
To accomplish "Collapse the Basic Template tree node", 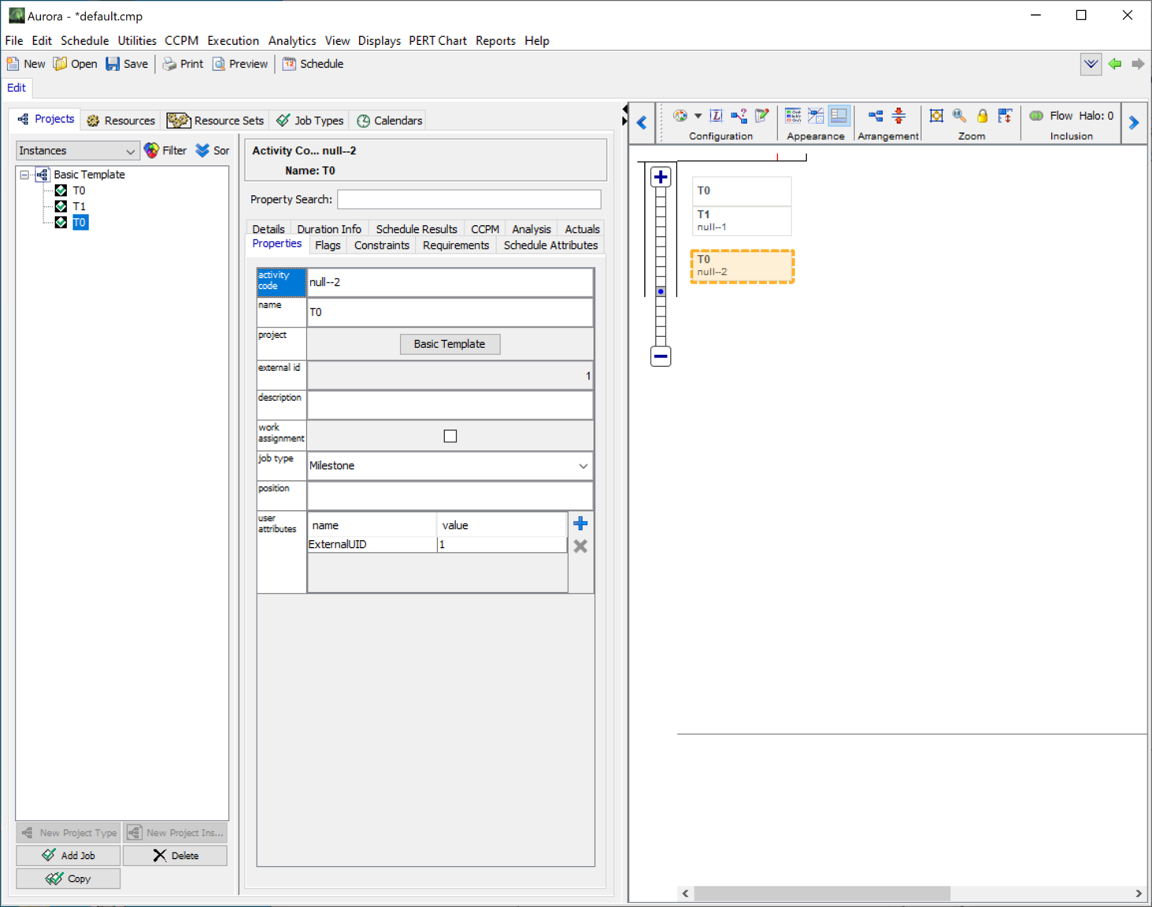I will click(x=24, y=174).
